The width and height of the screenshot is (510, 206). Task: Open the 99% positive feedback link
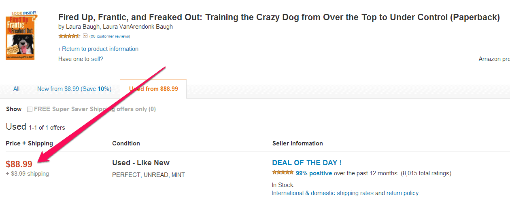point(314,173)
